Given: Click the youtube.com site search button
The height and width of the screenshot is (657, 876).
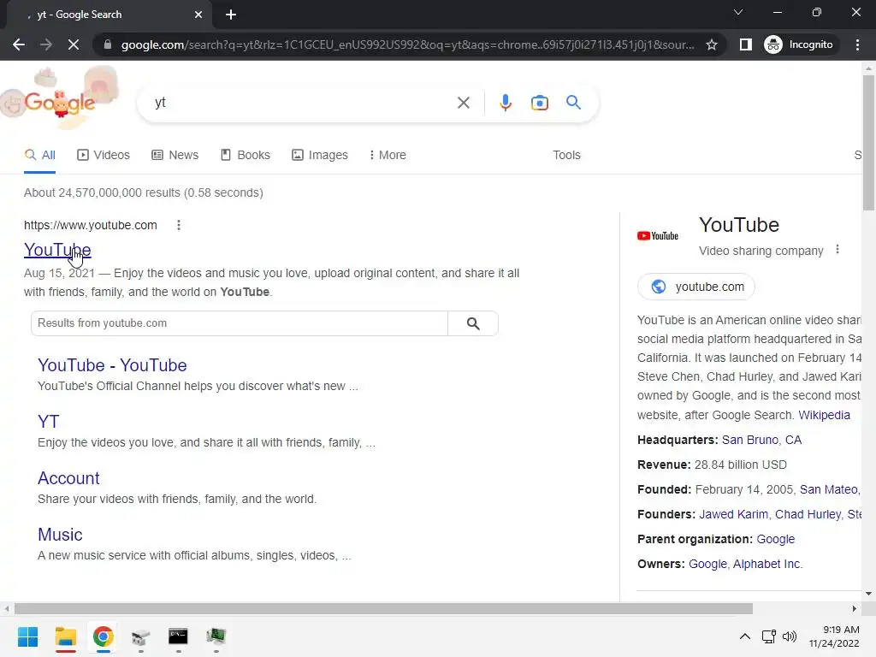Looking at the screenshot, I should (473, 323).
